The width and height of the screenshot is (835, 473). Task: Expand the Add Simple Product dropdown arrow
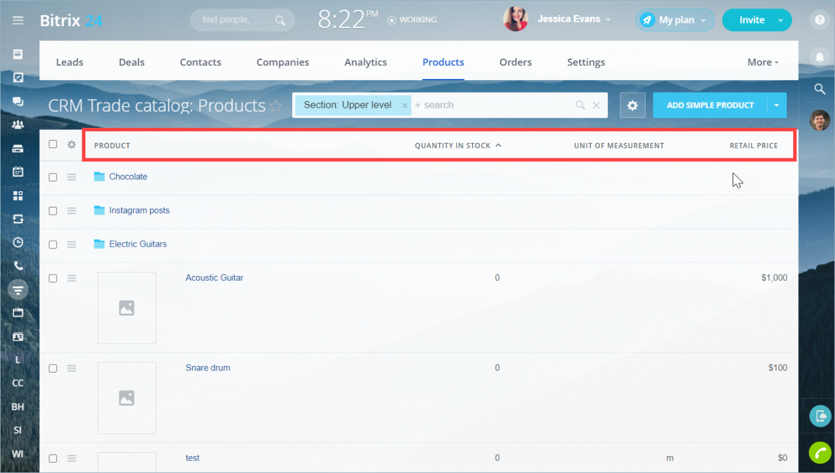[777, 105]
